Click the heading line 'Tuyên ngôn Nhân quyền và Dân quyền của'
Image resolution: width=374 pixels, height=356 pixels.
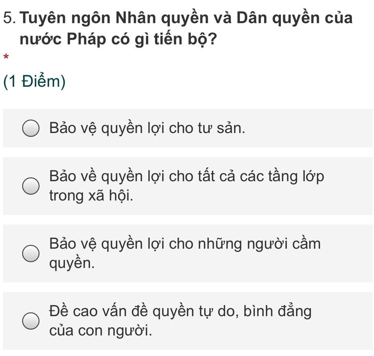pyautogui.click(x=186, y=18)
